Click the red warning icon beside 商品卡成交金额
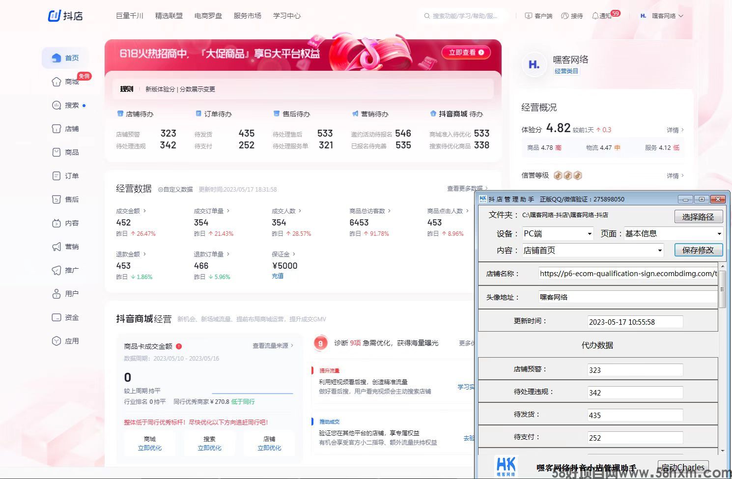732x479 pixels. pyautogui.click(x=179, y=346)
